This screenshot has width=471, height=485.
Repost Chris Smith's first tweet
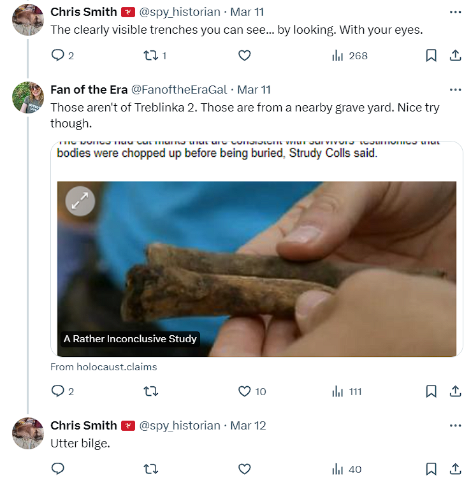point(150,56)
